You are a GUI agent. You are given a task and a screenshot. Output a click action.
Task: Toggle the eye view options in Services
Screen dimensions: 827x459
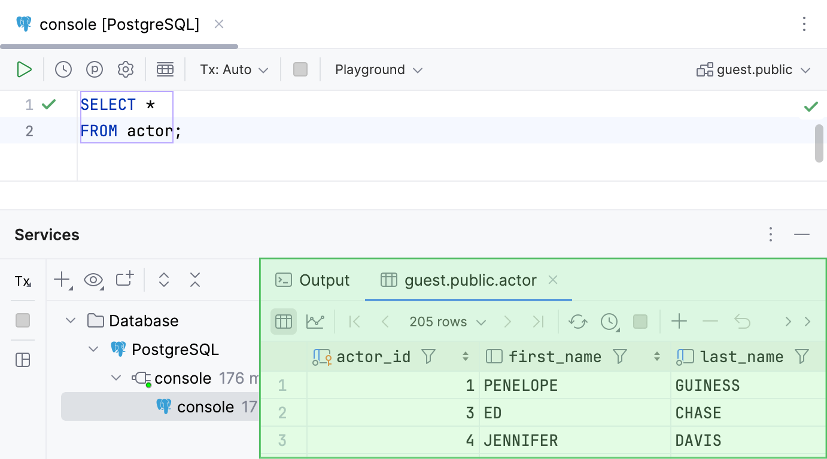click(93, 280)
